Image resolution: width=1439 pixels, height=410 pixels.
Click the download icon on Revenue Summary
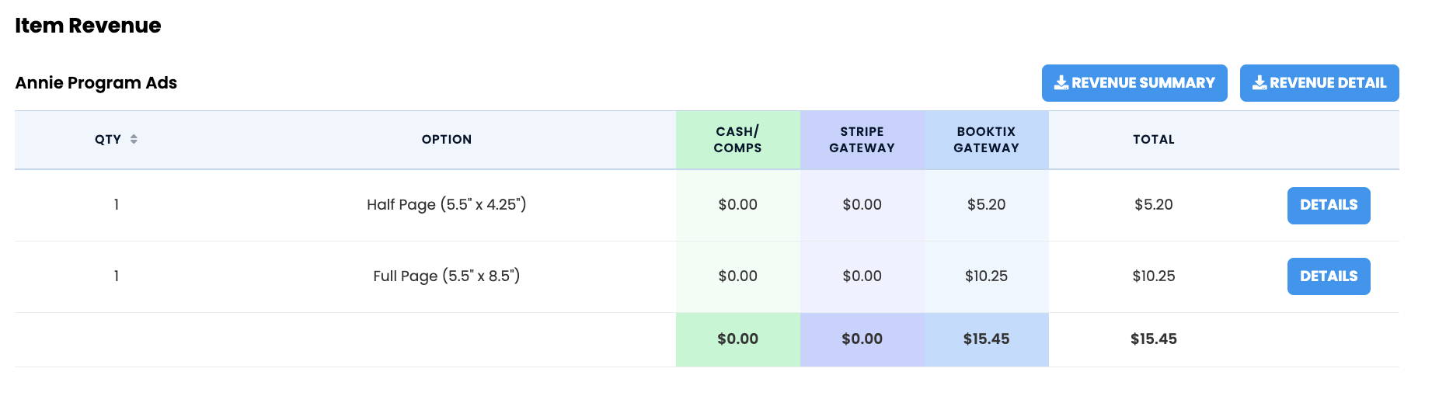1061,83
